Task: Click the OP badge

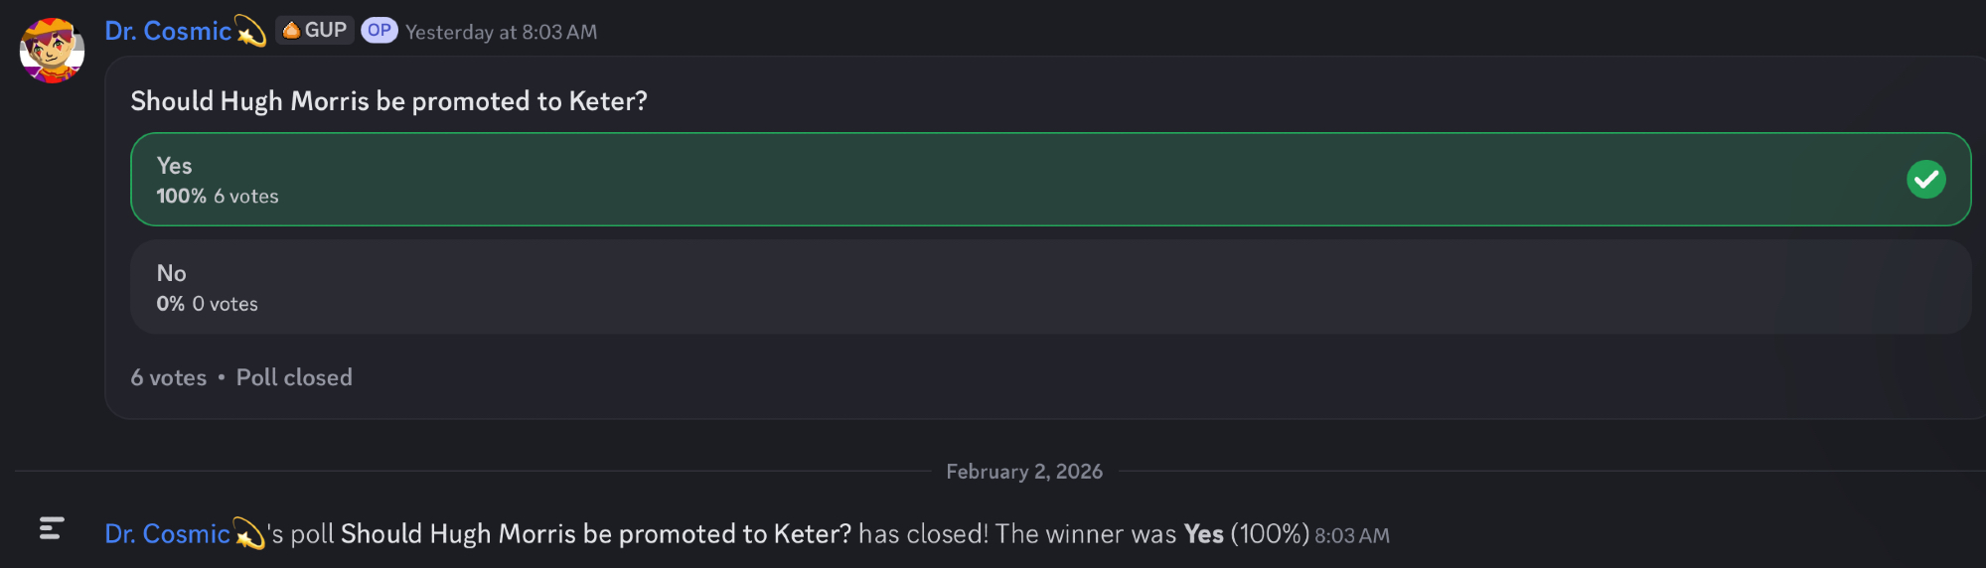Action: 379,31
